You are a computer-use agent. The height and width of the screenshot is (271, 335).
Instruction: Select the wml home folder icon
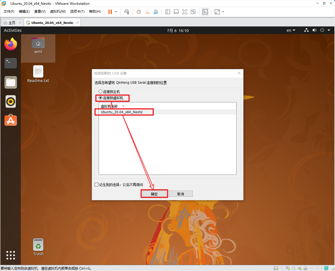click(38, 45)
